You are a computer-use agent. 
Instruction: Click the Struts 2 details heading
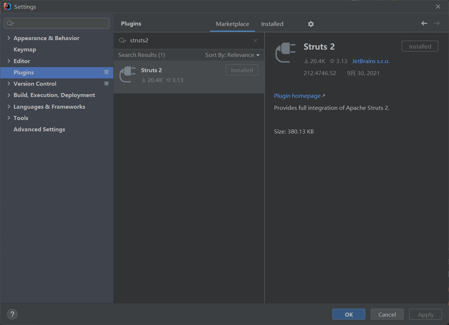coord(319,47)
